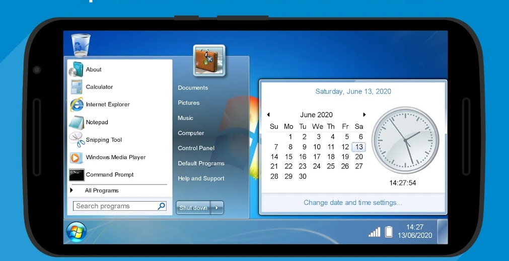The height and width of the screenshot is (261, 509).
Task: Select June 28 in the calendar
Action: pyautogui.click(x=274, y=177)
